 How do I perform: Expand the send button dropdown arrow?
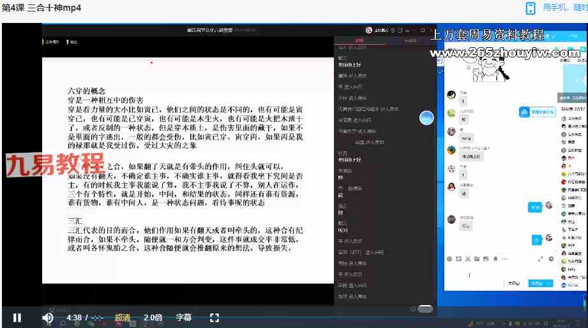pyautogui.click(x=548, y=283)
